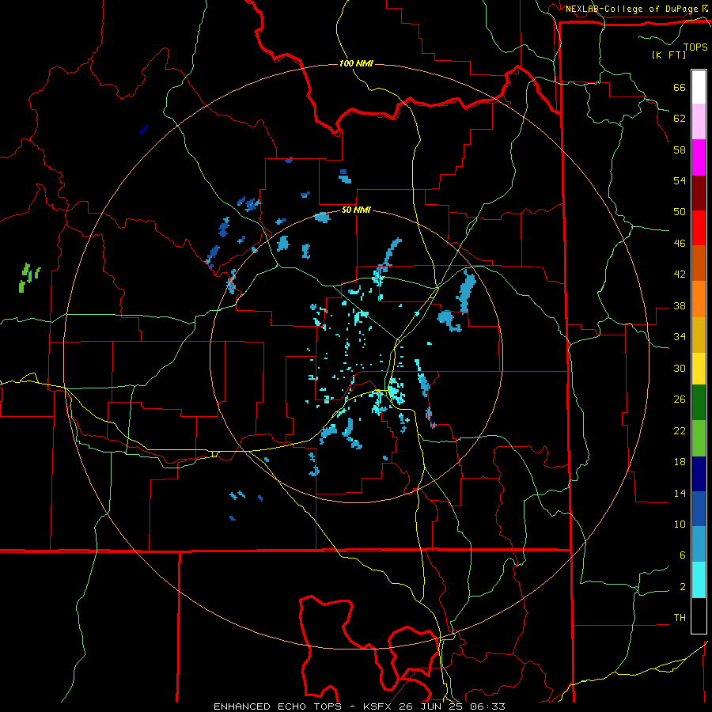
Task: Click the dark green legend swatch
Action: click(x=699, y=403)
